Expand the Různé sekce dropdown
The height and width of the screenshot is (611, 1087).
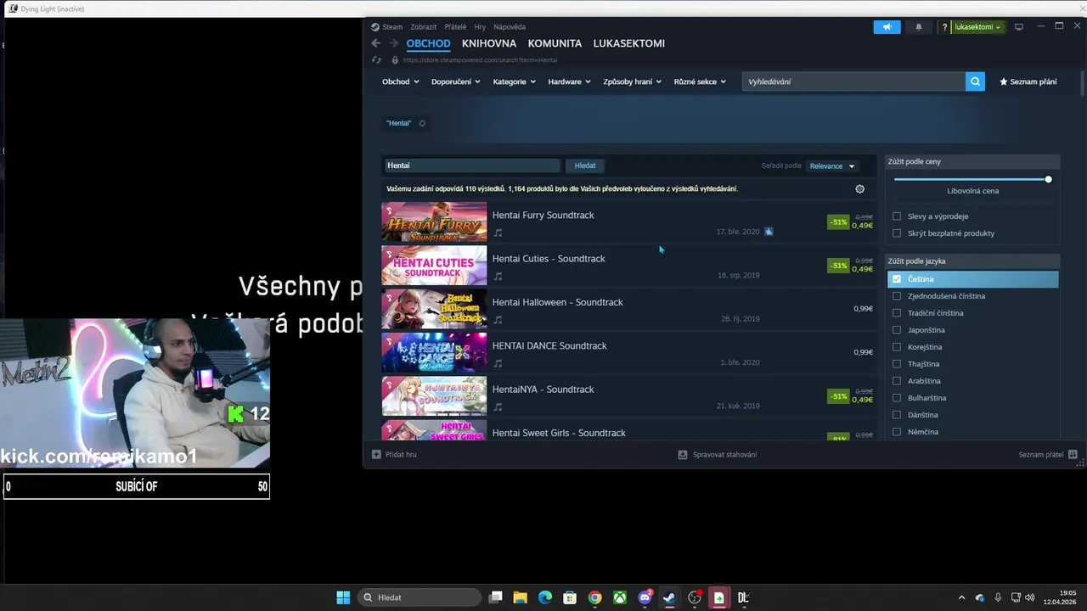tap(701, 81)
